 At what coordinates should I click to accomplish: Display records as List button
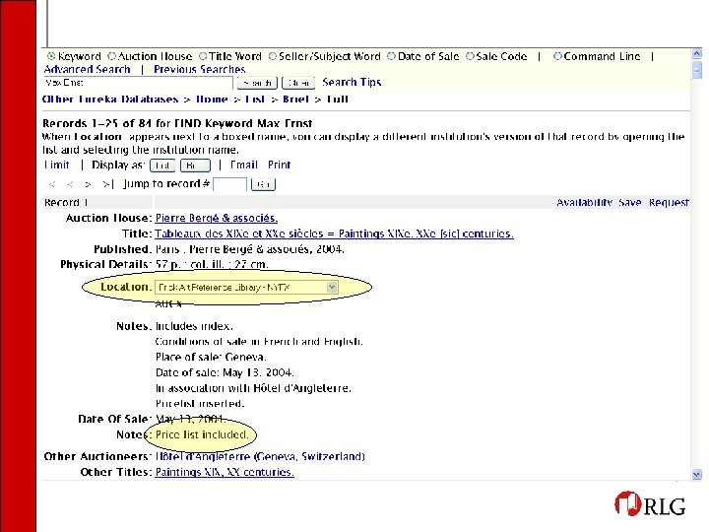click(162, 166)
